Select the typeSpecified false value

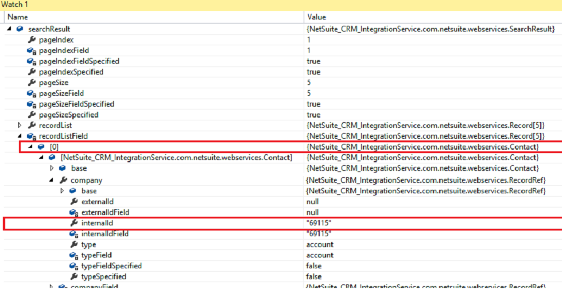tap(314, 276)
